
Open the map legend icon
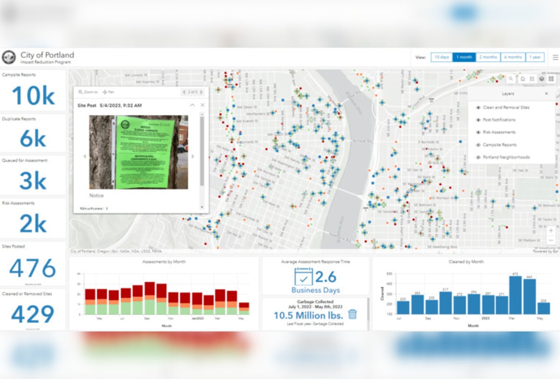pos(532,79)
